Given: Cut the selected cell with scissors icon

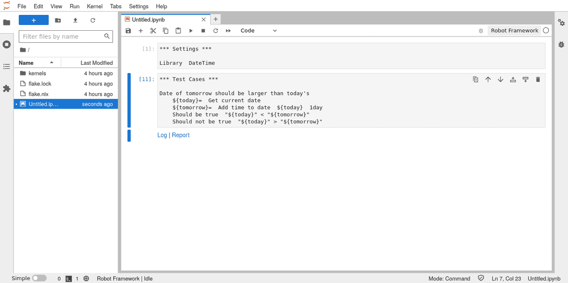Looking at the screenshot, I should tap(153, 31).
